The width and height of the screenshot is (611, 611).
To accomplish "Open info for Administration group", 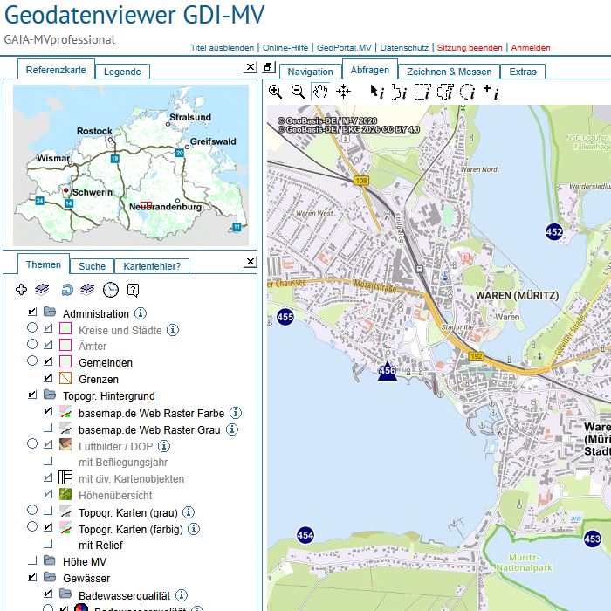I will [x=141, y=312].
